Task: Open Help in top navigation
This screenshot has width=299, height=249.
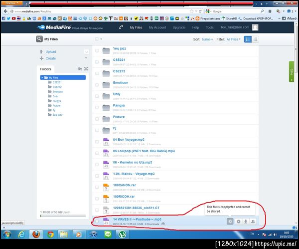Action: click(x=195, y=27)
